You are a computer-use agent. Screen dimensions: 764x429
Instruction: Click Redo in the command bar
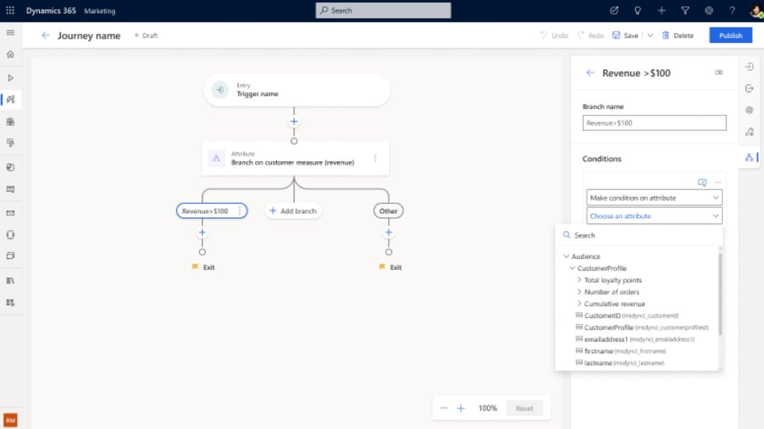(591, 35)
